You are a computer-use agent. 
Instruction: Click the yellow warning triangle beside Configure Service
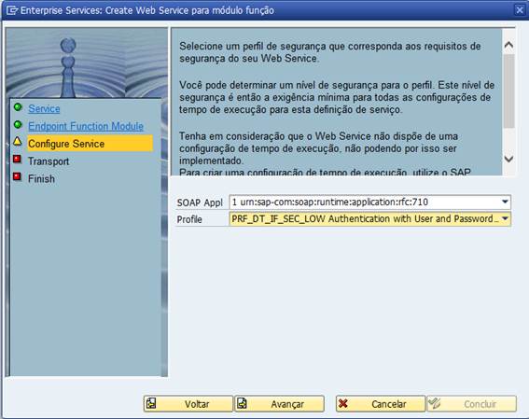(18, 141)
